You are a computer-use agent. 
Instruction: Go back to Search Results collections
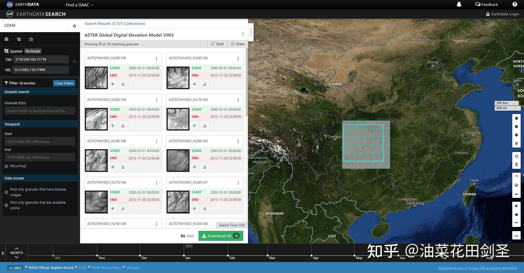point(115,23)
